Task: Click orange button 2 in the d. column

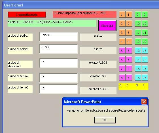Action: pyautogui.click(x=122, y=23)
